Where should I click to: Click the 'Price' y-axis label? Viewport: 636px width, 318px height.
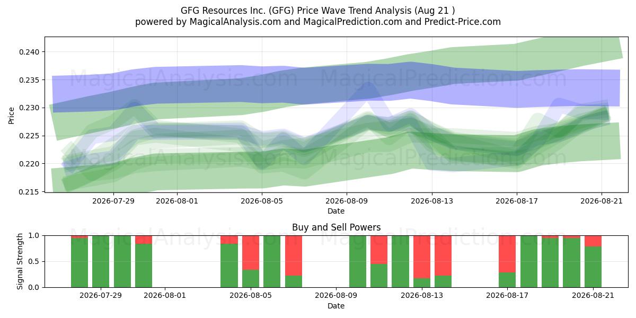click(12, 114)
